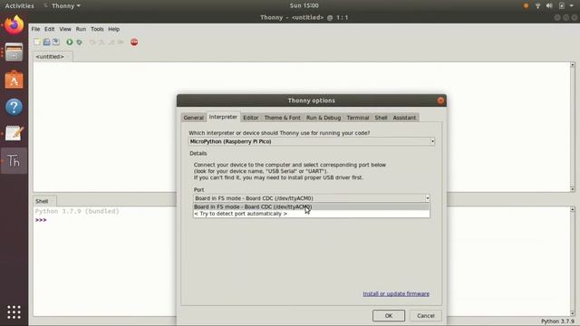
Task: Click the New file toolbar icon
Action: tap(37, 43)
